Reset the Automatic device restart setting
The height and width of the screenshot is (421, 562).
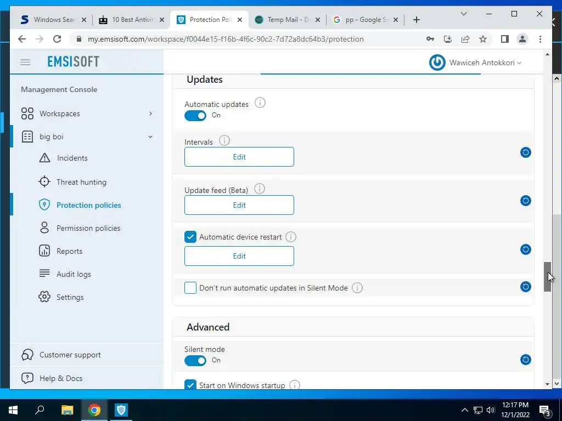(x=525, y=249)
